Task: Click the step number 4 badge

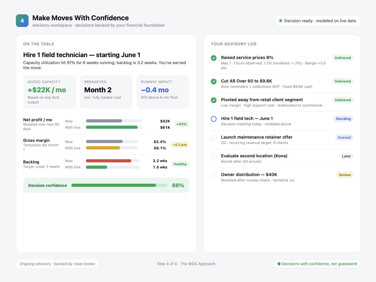Action: [22, 20]
